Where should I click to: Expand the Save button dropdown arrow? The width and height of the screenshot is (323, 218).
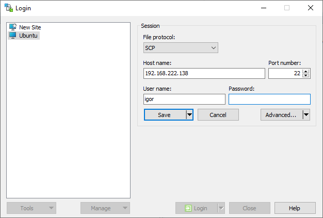coord(189,115)
